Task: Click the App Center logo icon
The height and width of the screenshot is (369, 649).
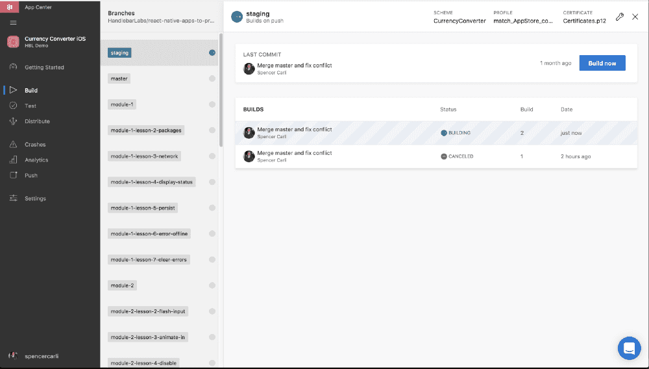Action: pyautogui.click(x=10, y=7)
